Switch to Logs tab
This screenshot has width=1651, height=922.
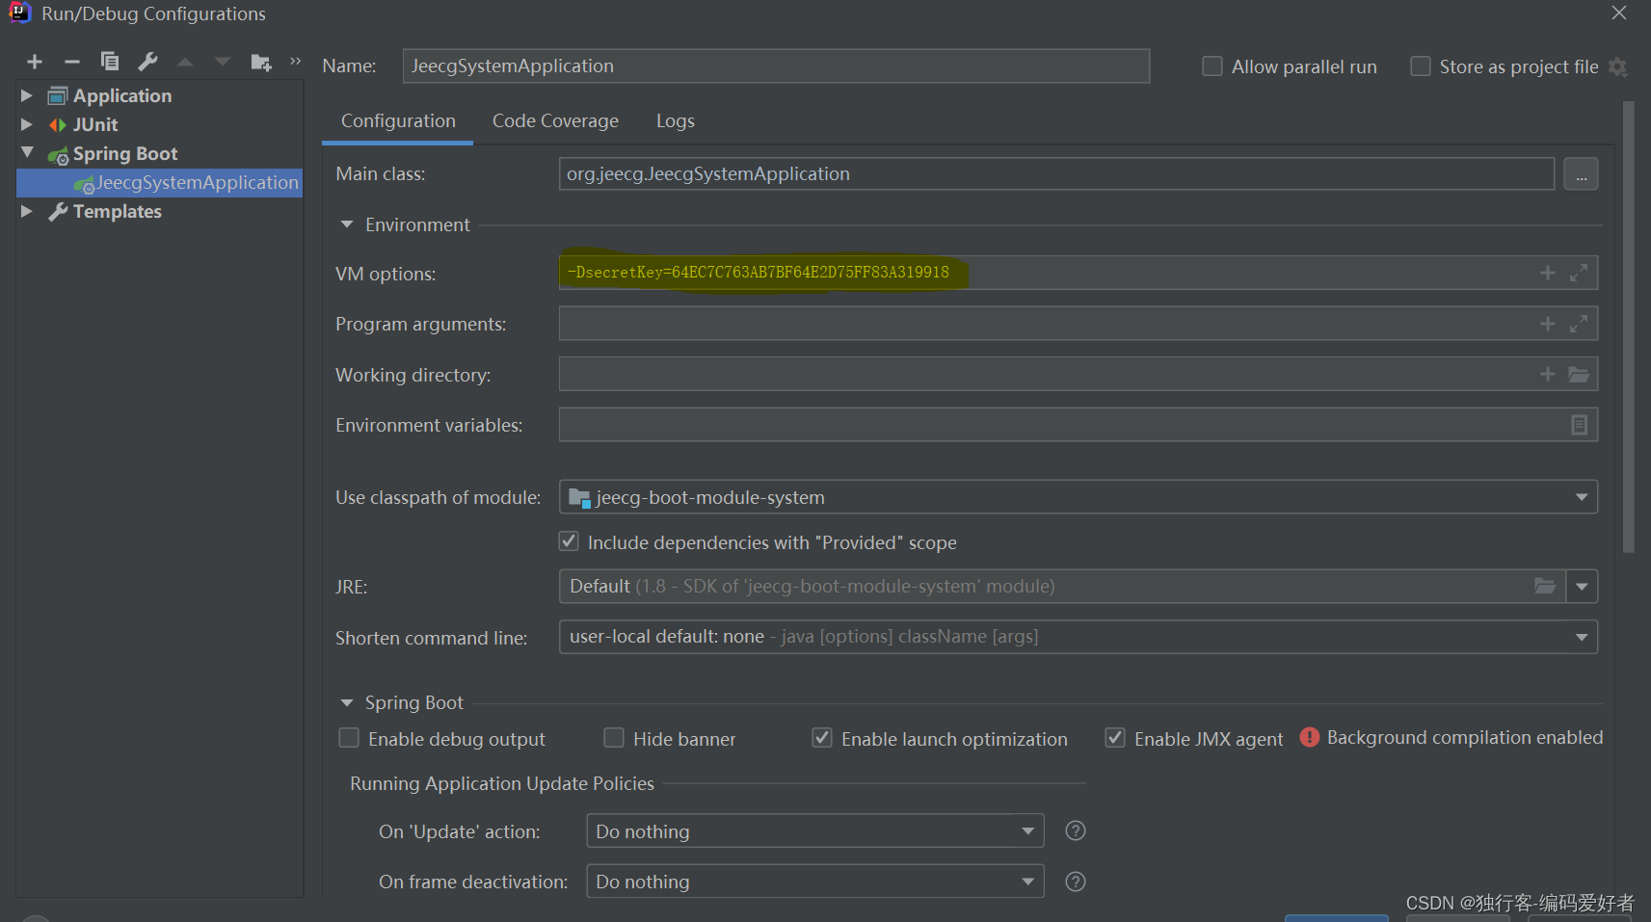(676, 121)
